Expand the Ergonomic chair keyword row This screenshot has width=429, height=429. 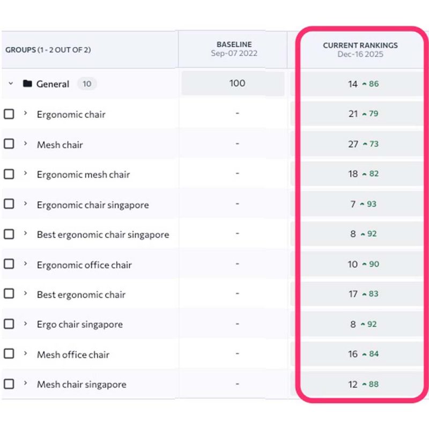pyautogui.click(x=25, y=114)
